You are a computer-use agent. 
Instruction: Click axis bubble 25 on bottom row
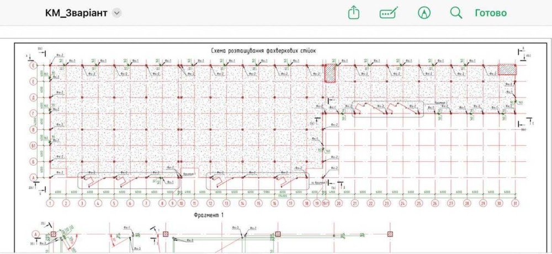[x=419, y=203]
